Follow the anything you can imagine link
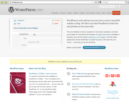 pos(97,37)
